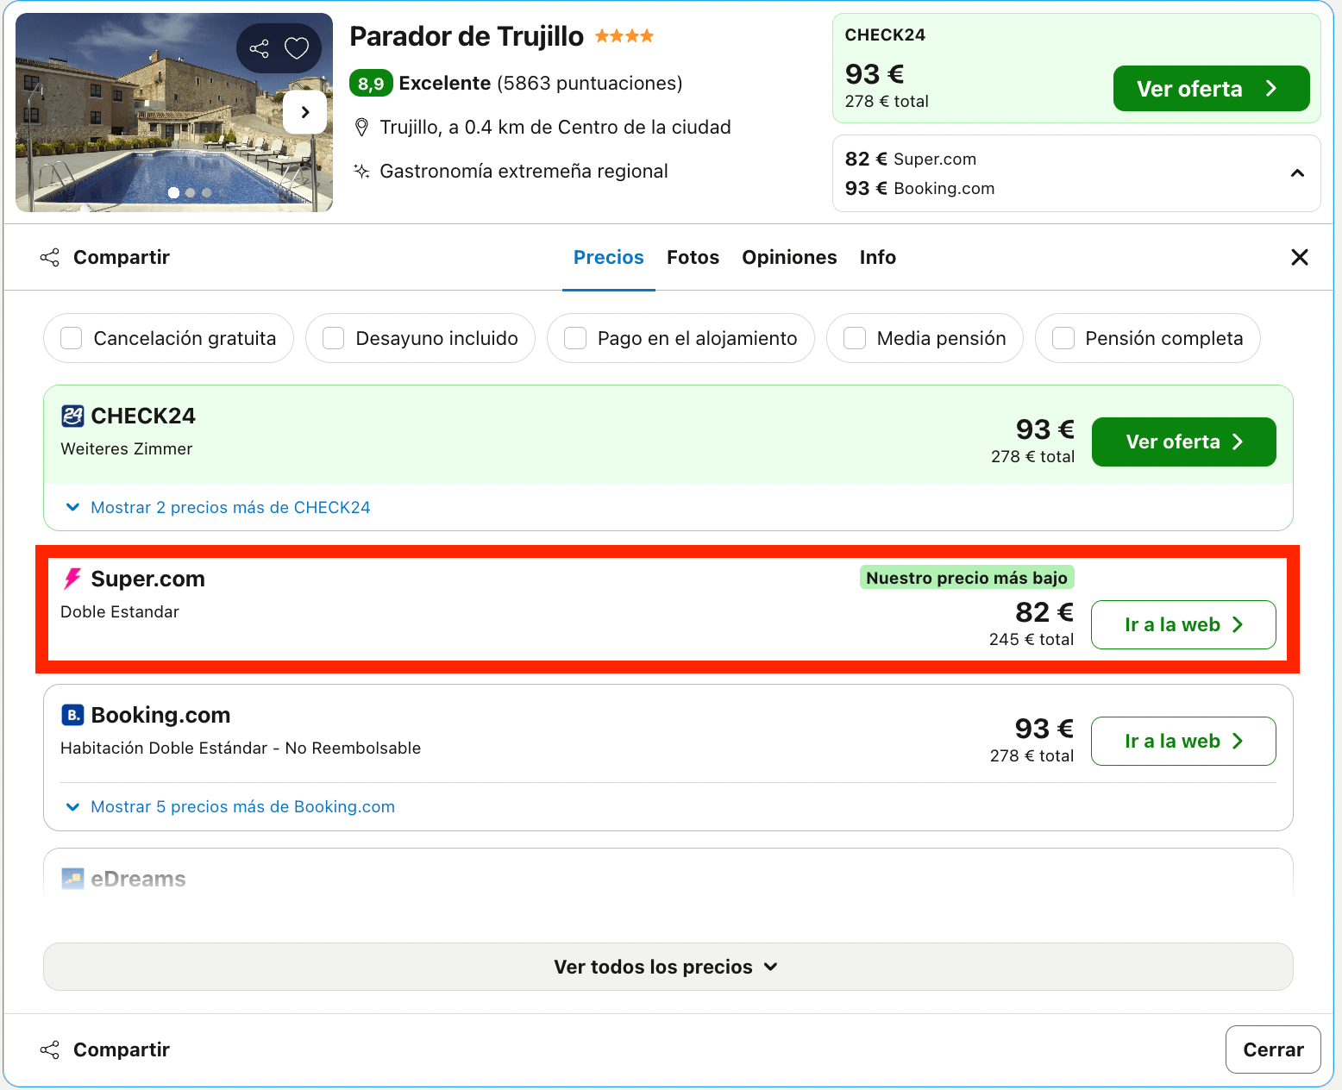Image resolution: width=1342 pixels, height=1090 pixels.
Task: Click the share icon next to top Compartir
Action: 50,257
